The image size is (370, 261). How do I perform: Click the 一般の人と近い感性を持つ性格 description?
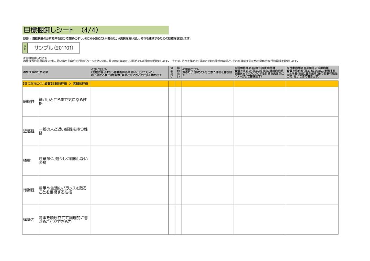click(64, 131)
